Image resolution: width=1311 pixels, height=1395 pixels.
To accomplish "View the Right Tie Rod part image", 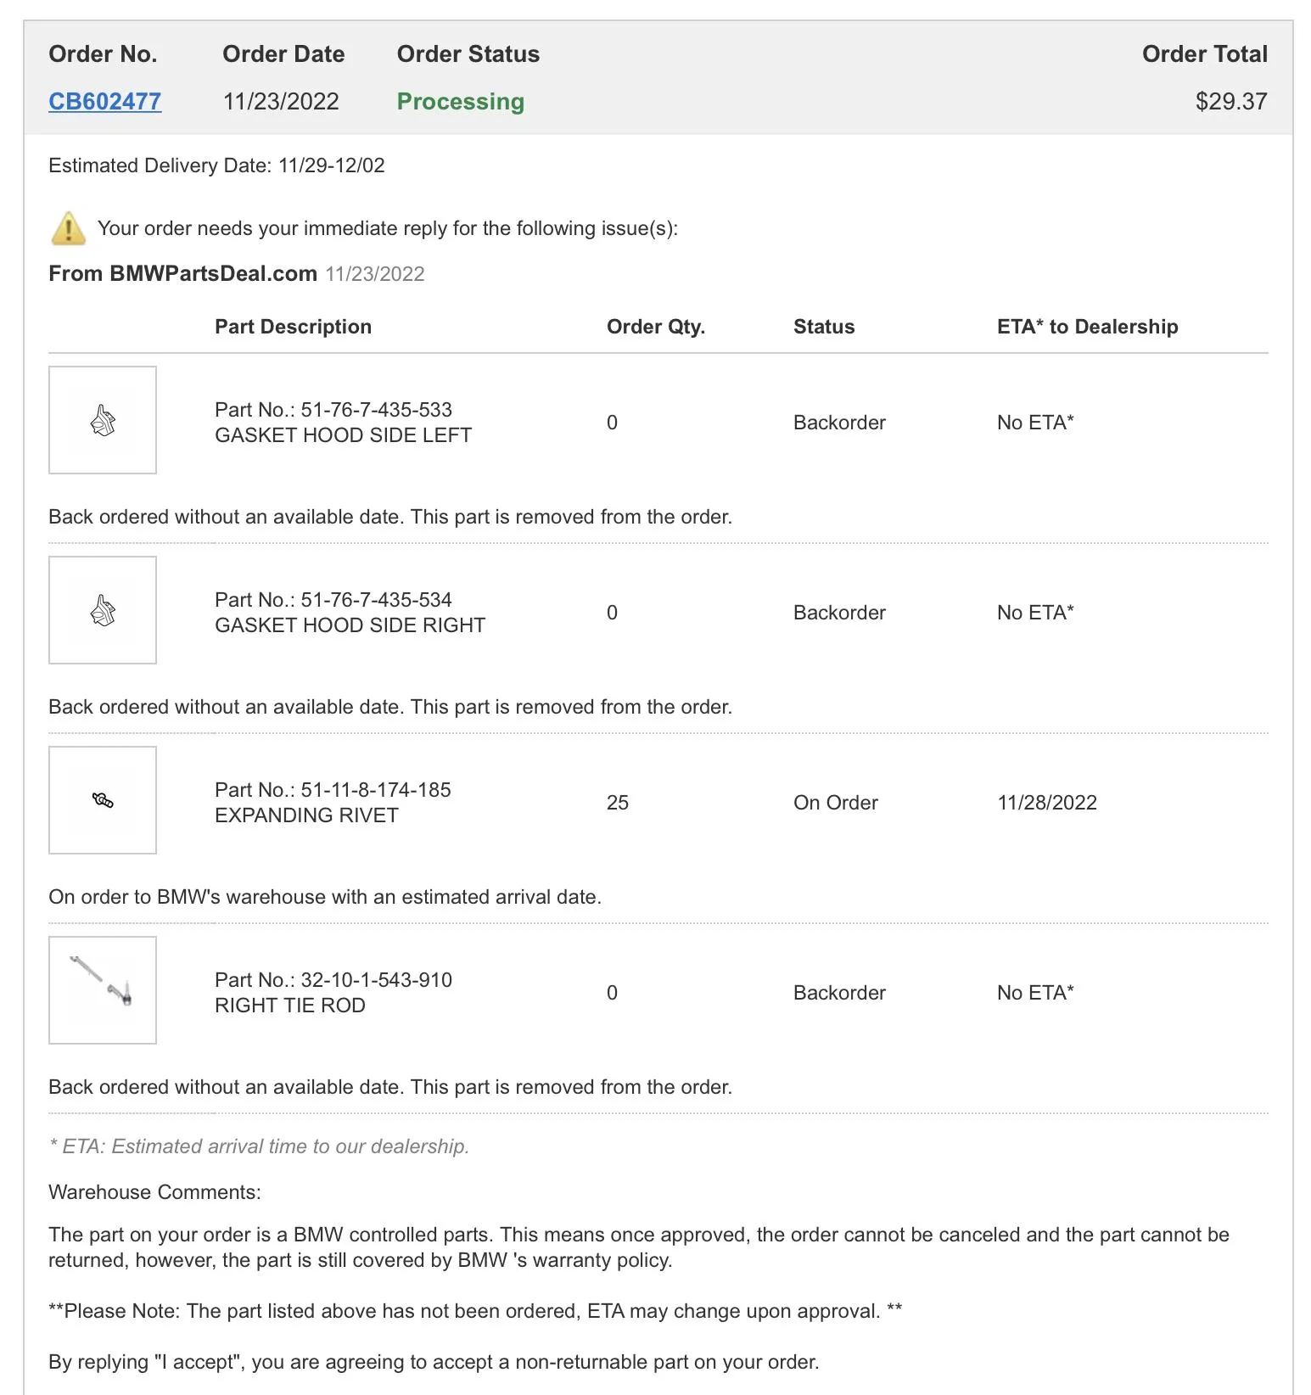I will click(x=103, y=990).
